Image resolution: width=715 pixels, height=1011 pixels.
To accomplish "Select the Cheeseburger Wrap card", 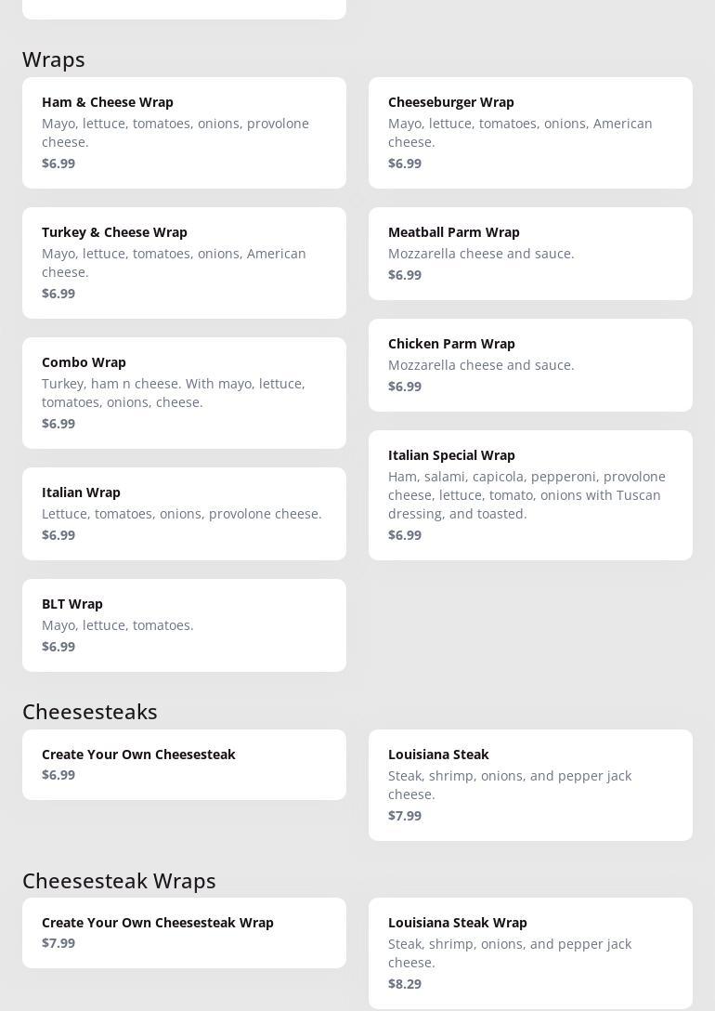I will pos(530,132).
